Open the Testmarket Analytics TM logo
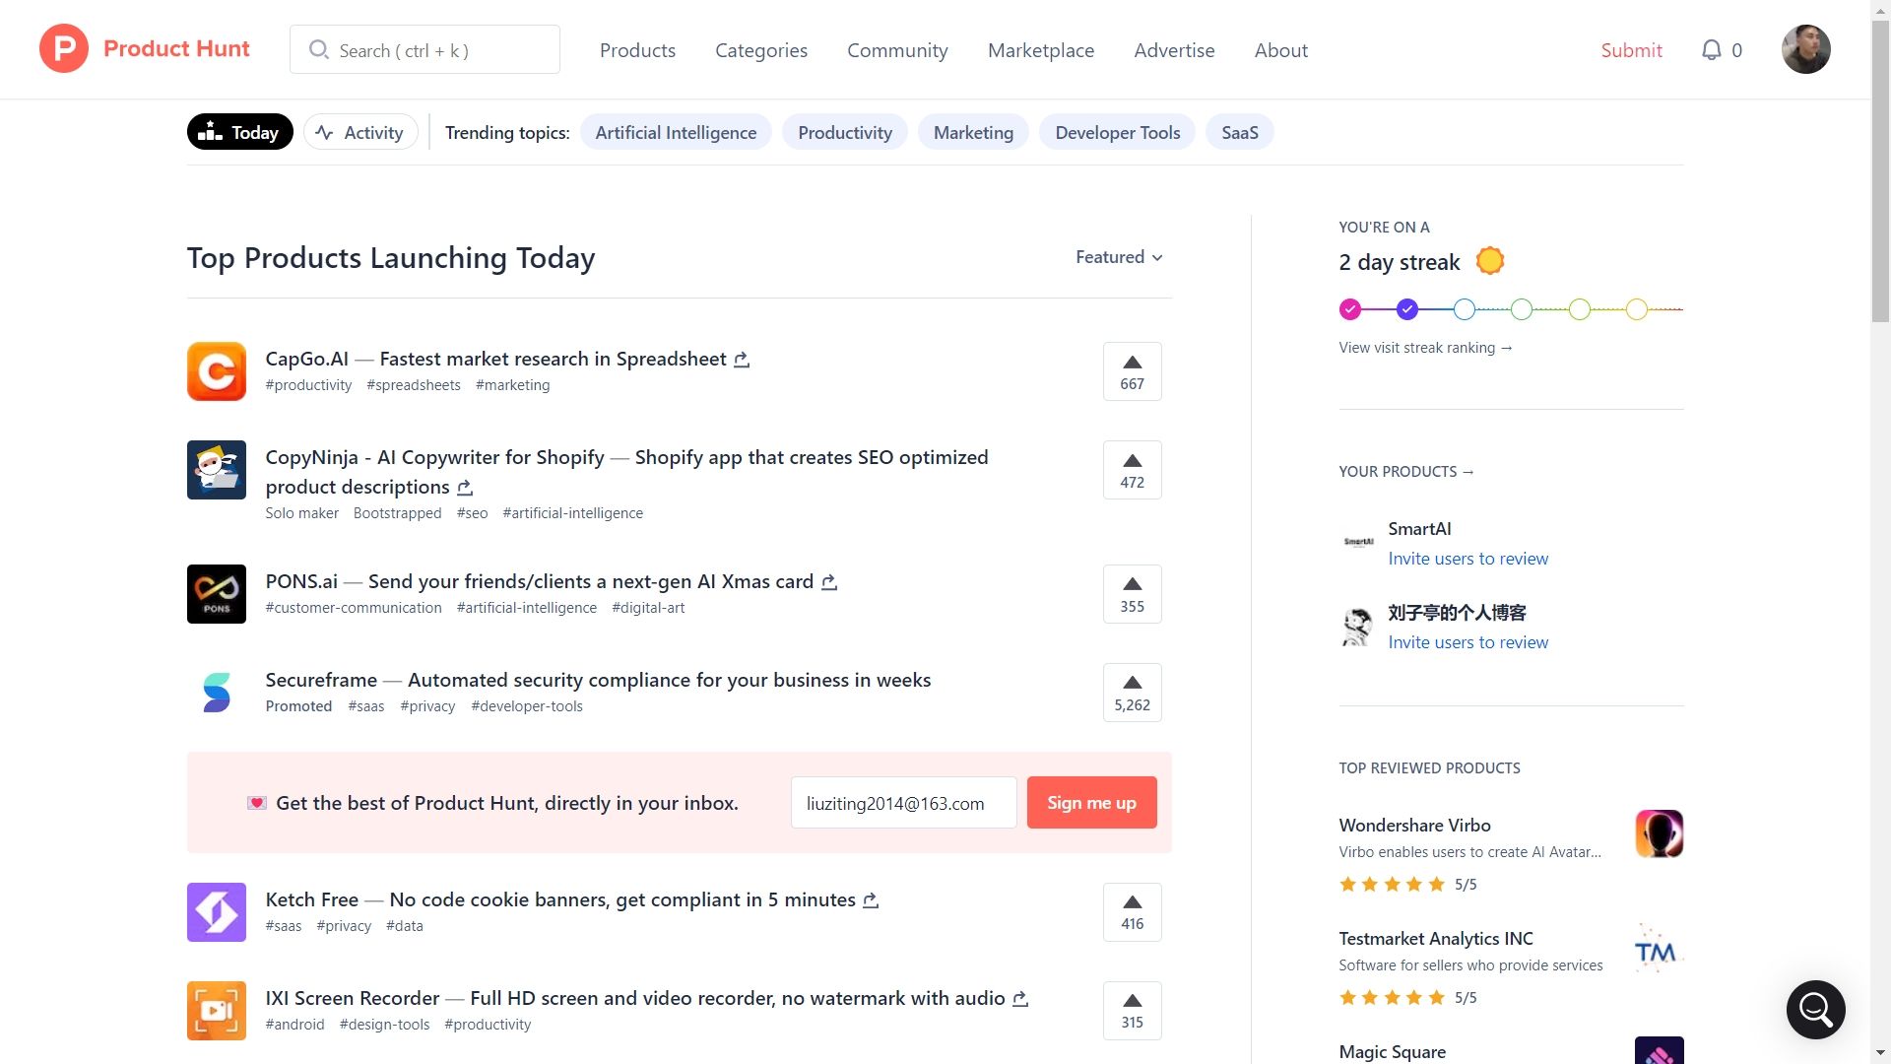The width and height of the screenshot is (1891, 1064). (x=1660, y=948)
